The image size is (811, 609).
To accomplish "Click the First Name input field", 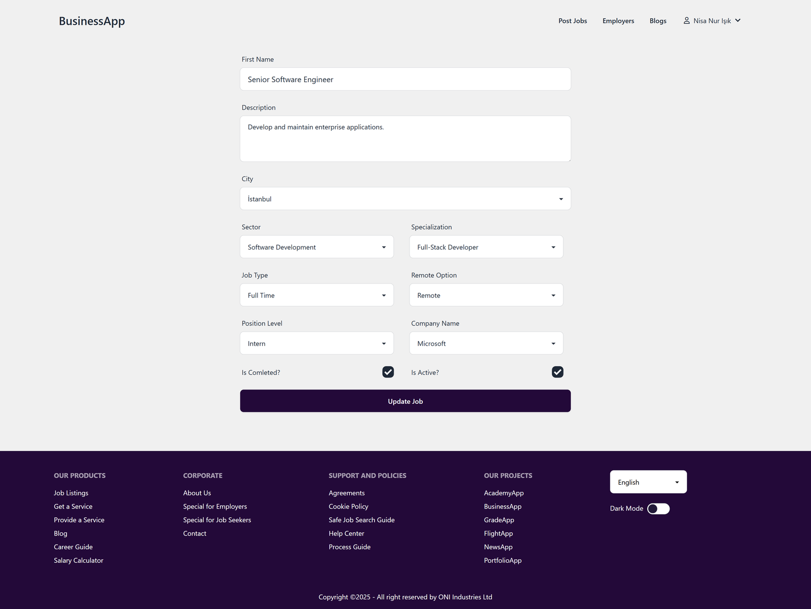I will pyautogui.click(x=405, y=80).
